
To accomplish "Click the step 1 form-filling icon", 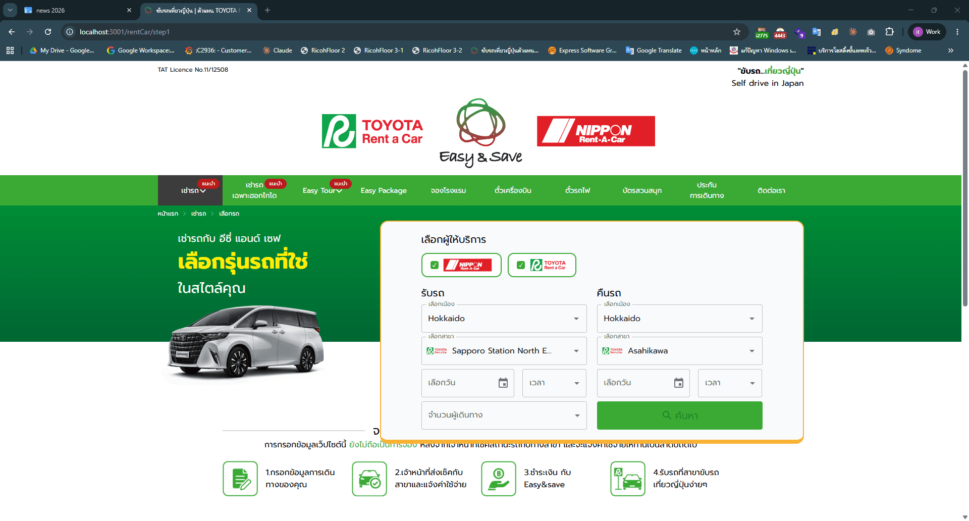I will pos(240,479).
